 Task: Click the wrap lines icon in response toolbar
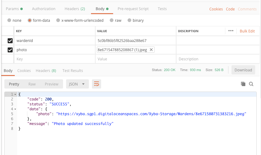point(97,84)
